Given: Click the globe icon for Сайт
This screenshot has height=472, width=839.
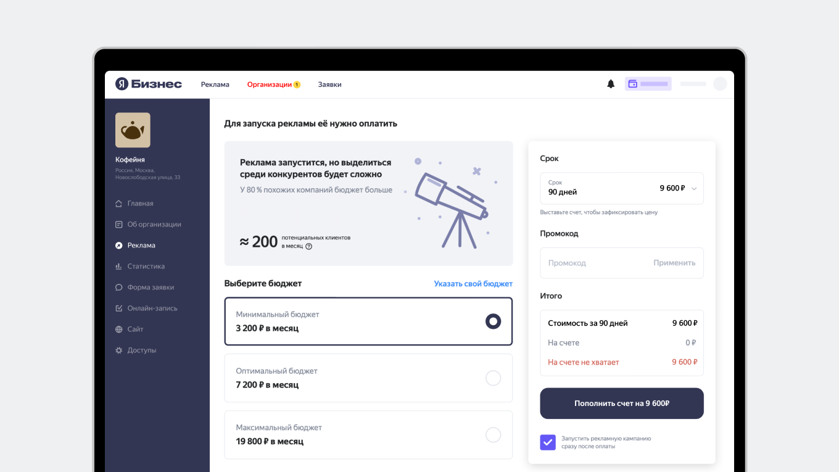Looking at the screenshot, I should tap(119, 329).
